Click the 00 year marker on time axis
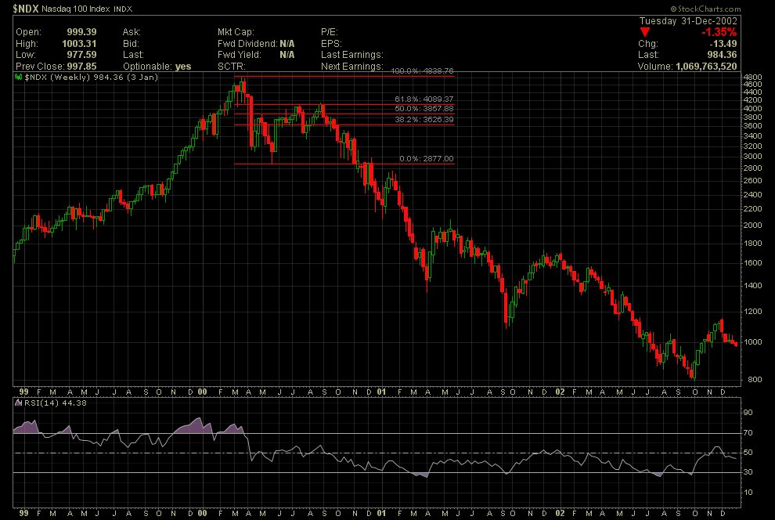This screenshot has width=775, height=520. click(202, 391)
